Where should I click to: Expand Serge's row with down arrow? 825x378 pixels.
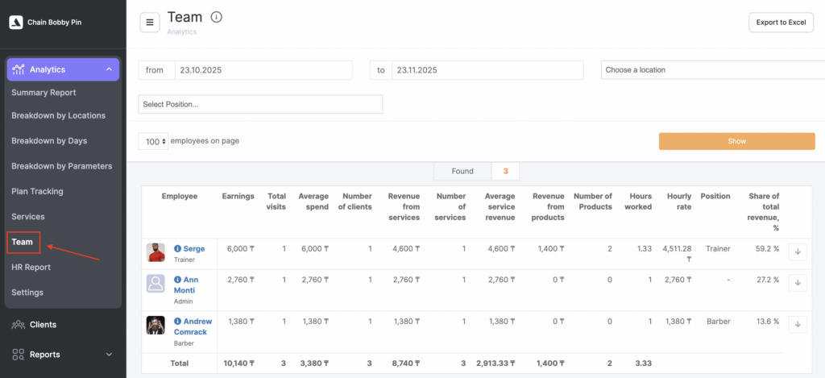click(x=796, y=252)
